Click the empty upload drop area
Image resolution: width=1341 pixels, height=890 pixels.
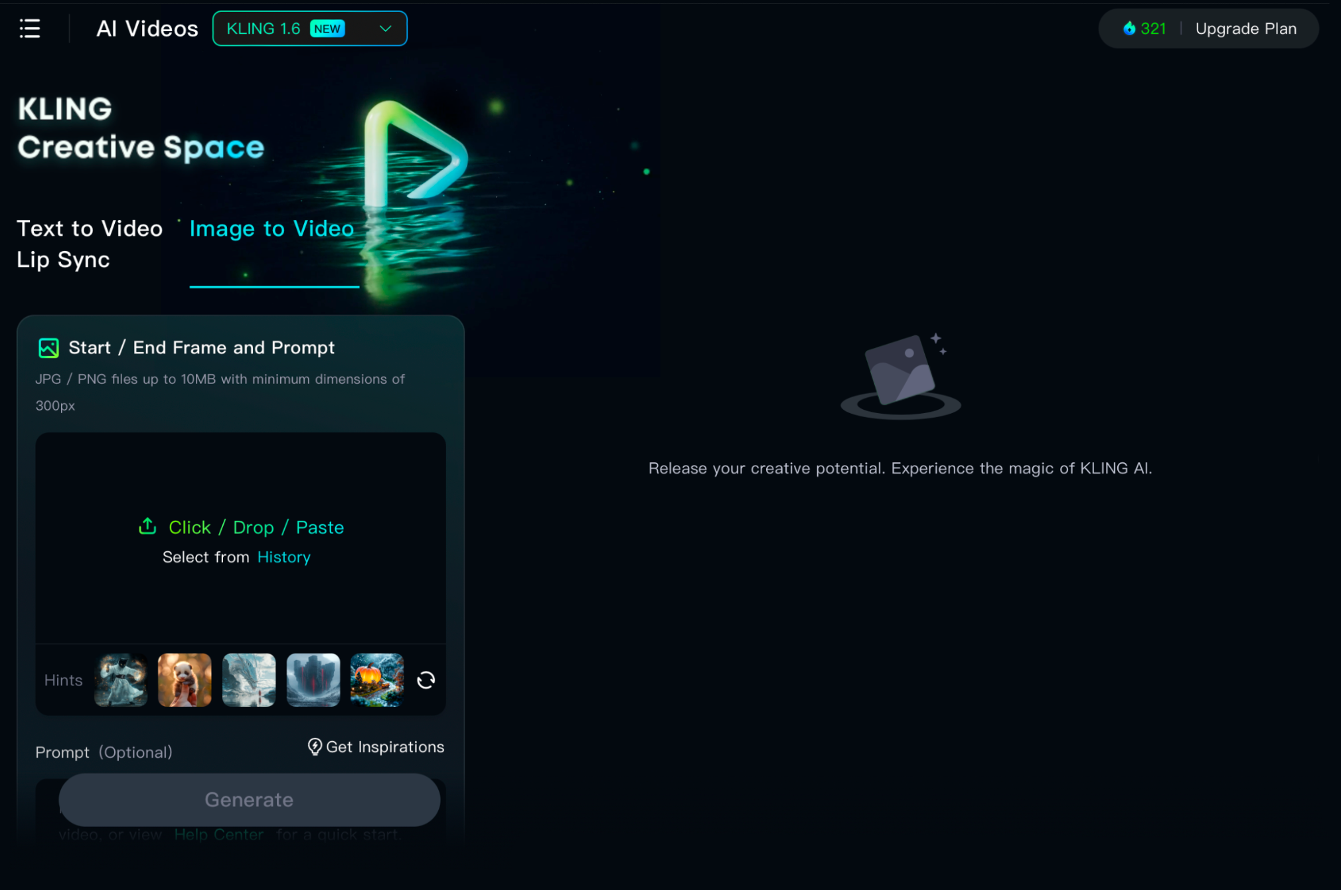[240, 538]
